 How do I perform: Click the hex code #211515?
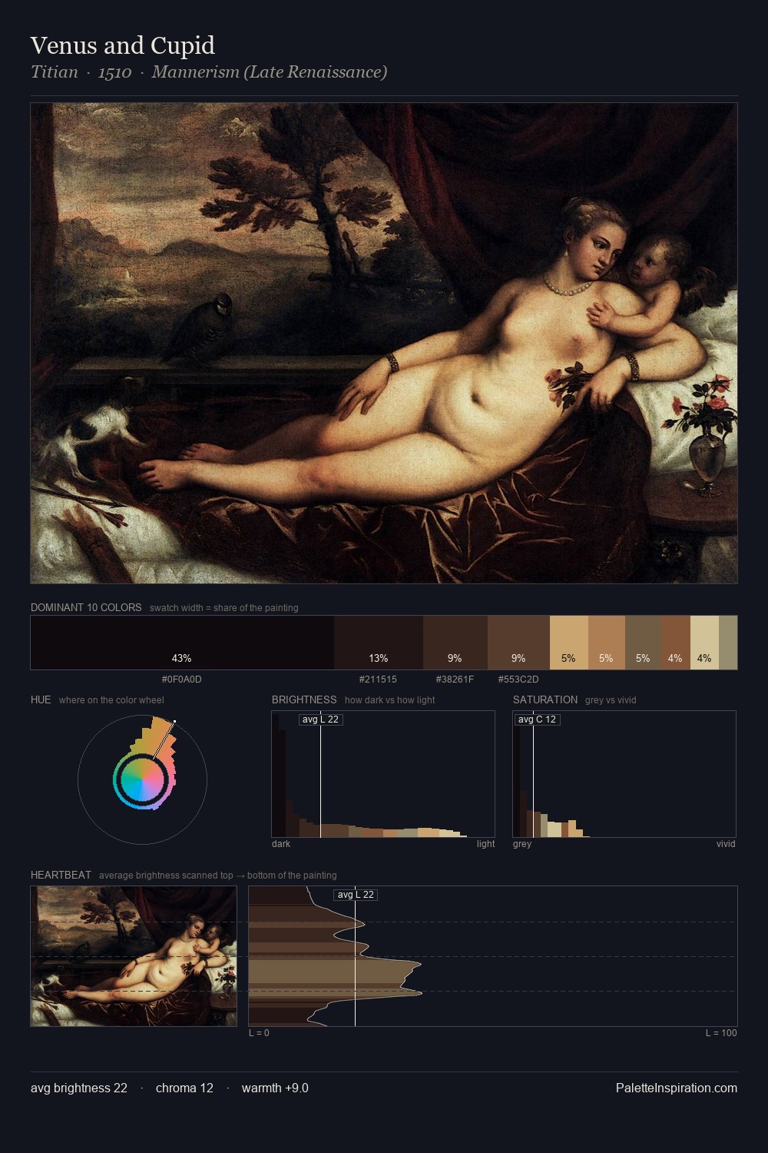[x=379, y=680]
